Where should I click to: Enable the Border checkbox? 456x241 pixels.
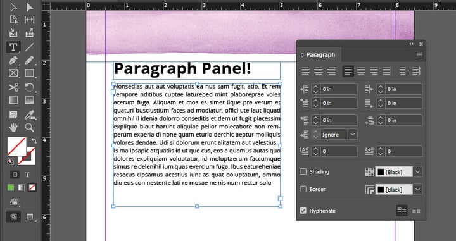(303, 189)
